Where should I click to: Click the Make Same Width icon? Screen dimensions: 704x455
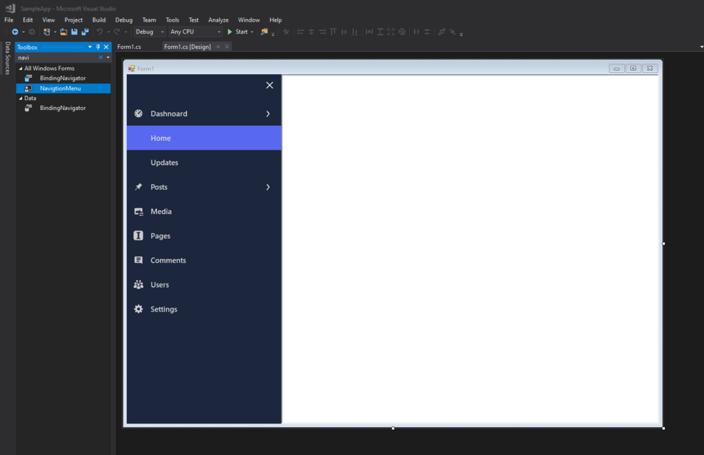pos(369,32)
